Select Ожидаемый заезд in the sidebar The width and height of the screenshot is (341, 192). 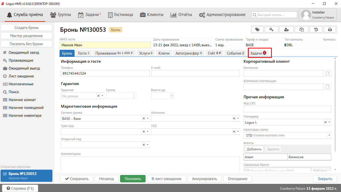click(24, 53)
